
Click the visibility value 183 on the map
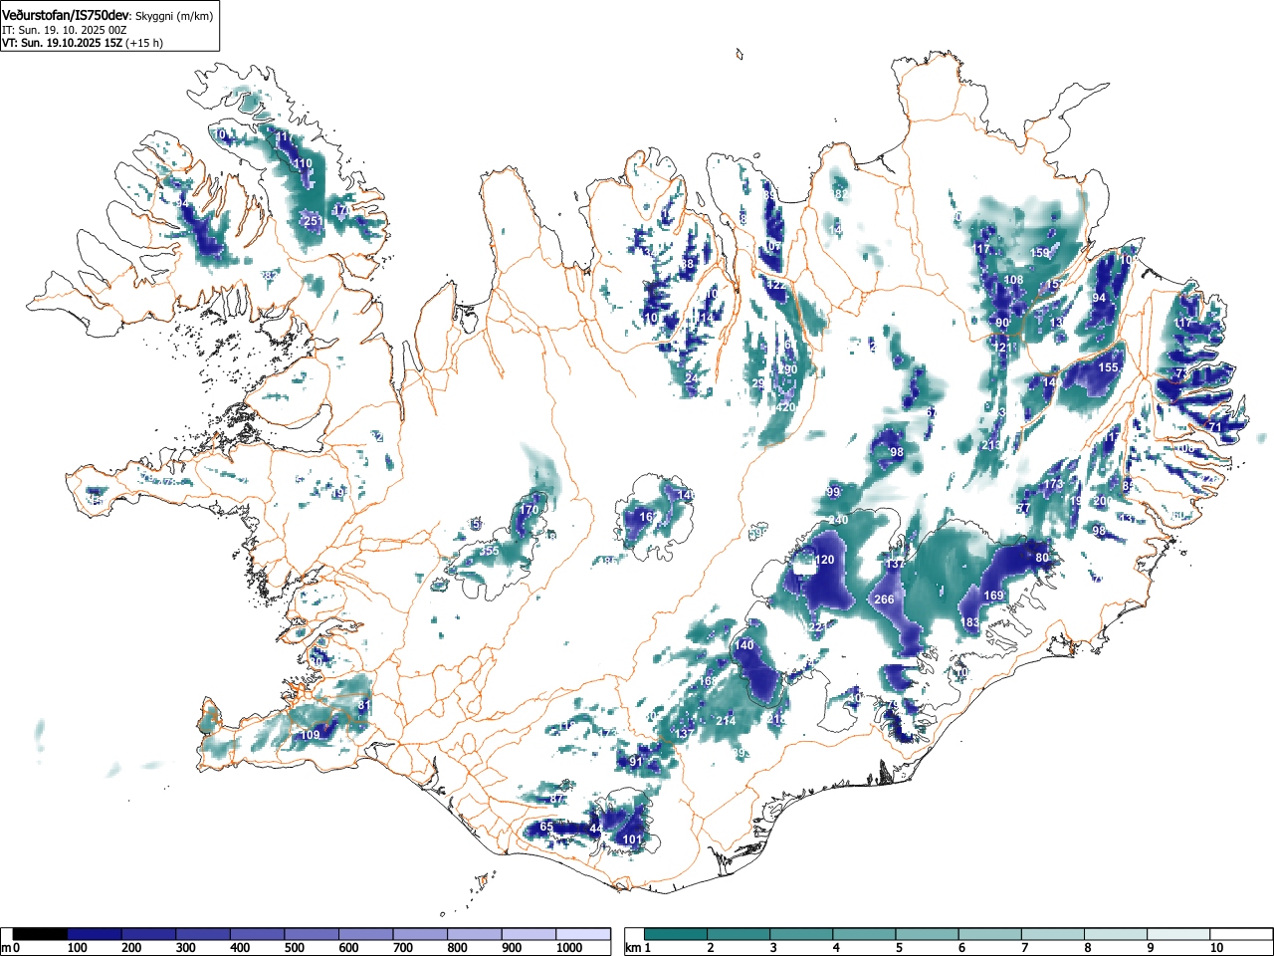(969, 622)
